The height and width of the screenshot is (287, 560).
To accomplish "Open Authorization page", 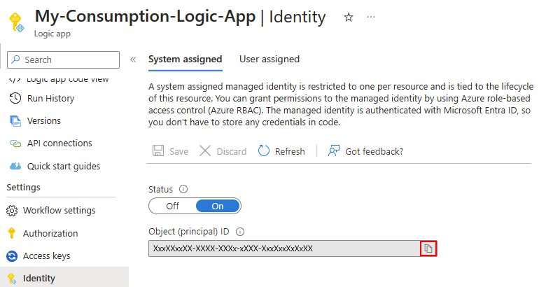I will point(50,233).
